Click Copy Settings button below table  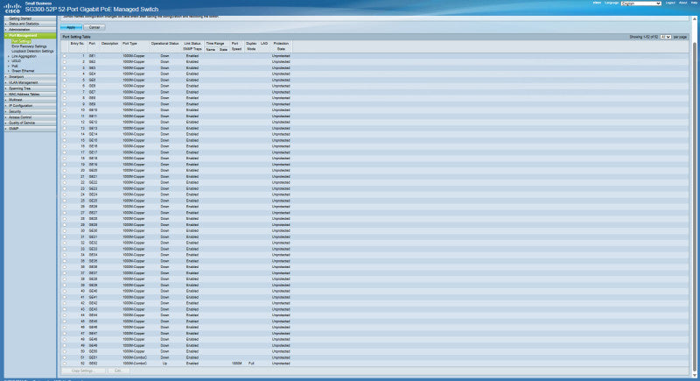(x=82, y=370)
